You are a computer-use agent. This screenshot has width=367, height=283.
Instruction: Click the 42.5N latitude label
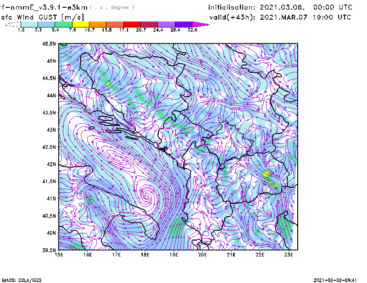pyautogui.click(x=49, y=147)
